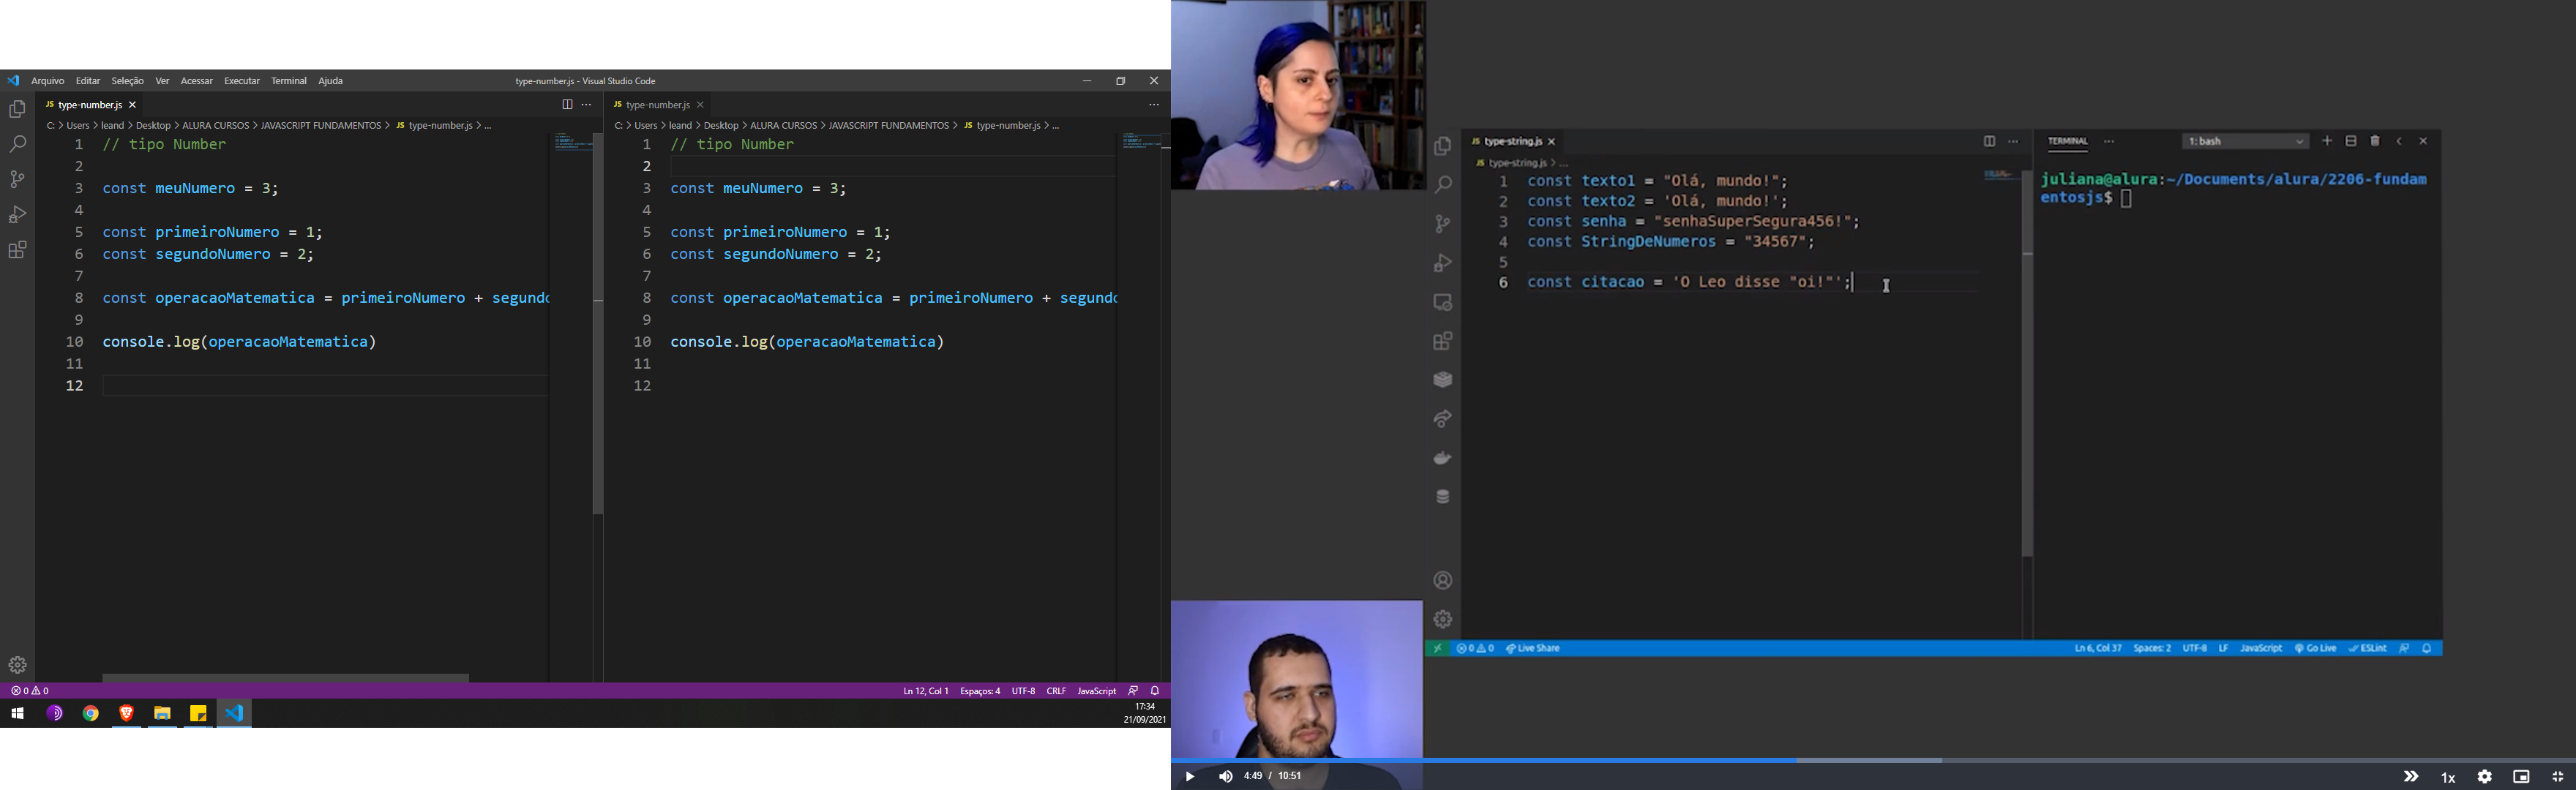This screenshot has height=790, width=2576.
Task: Open File Explorer from taskbar
Action: [162, 713]
